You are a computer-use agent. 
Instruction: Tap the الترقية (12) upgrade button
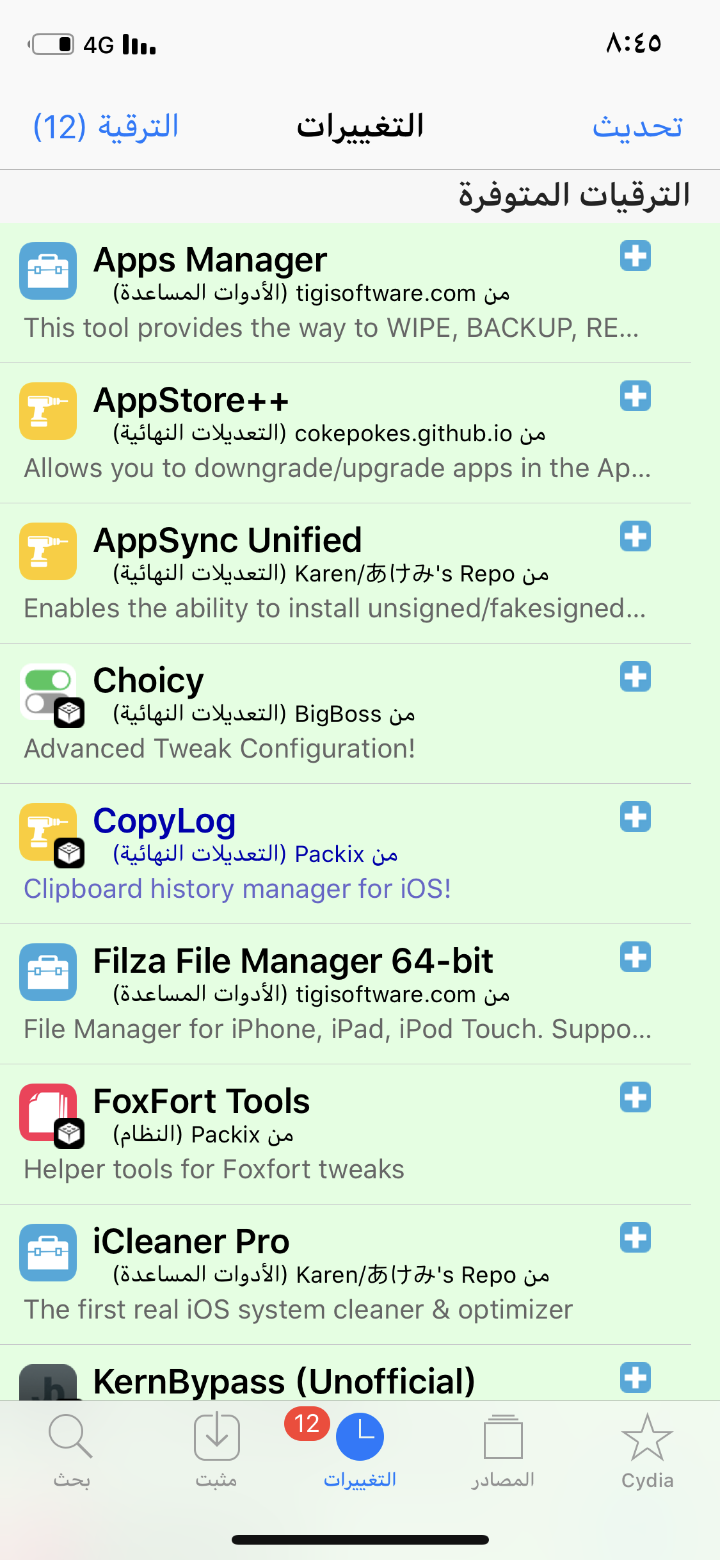click(106, 126)
